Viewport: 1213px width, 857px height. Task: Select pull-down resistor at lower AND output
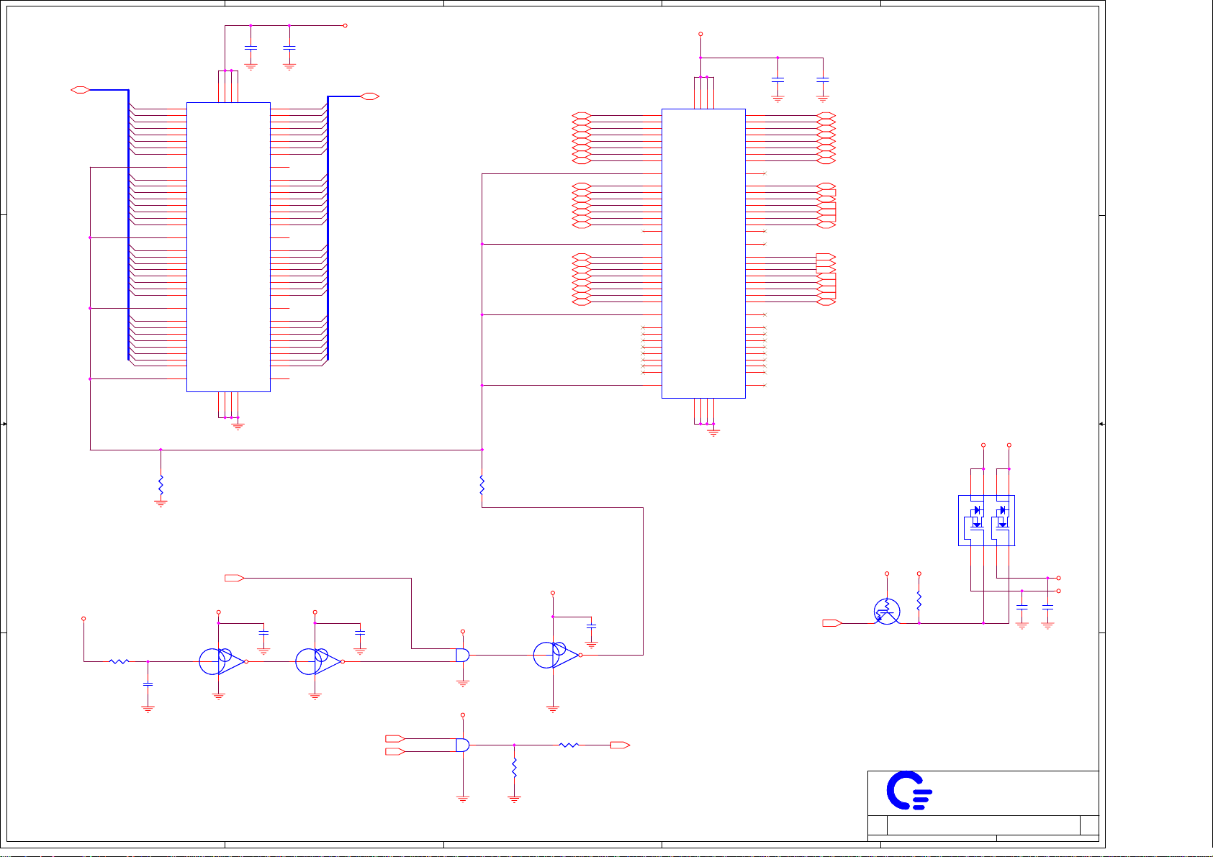tap(514, 768)
